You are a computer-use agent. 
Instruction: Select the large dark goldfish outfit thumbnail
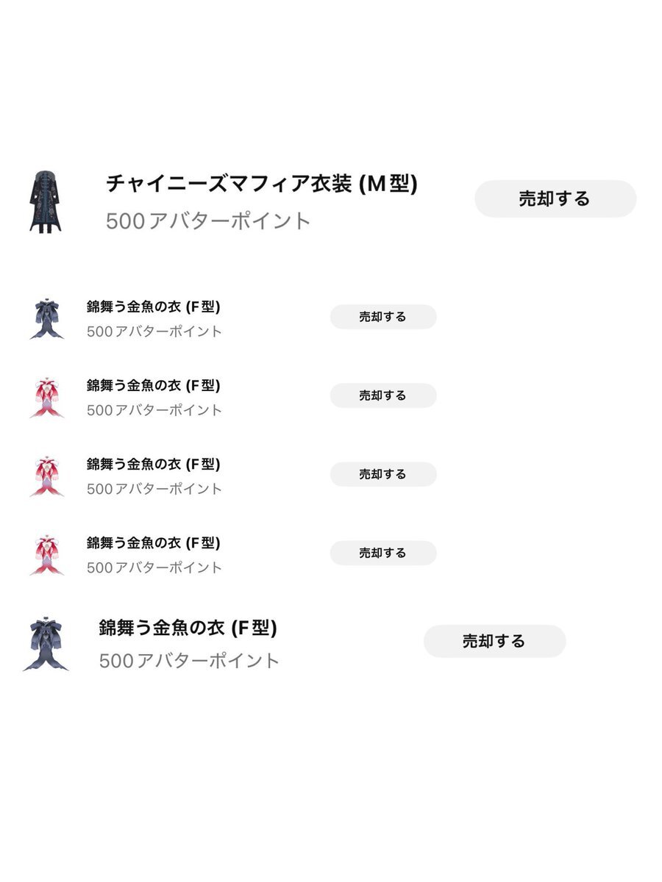46,644
